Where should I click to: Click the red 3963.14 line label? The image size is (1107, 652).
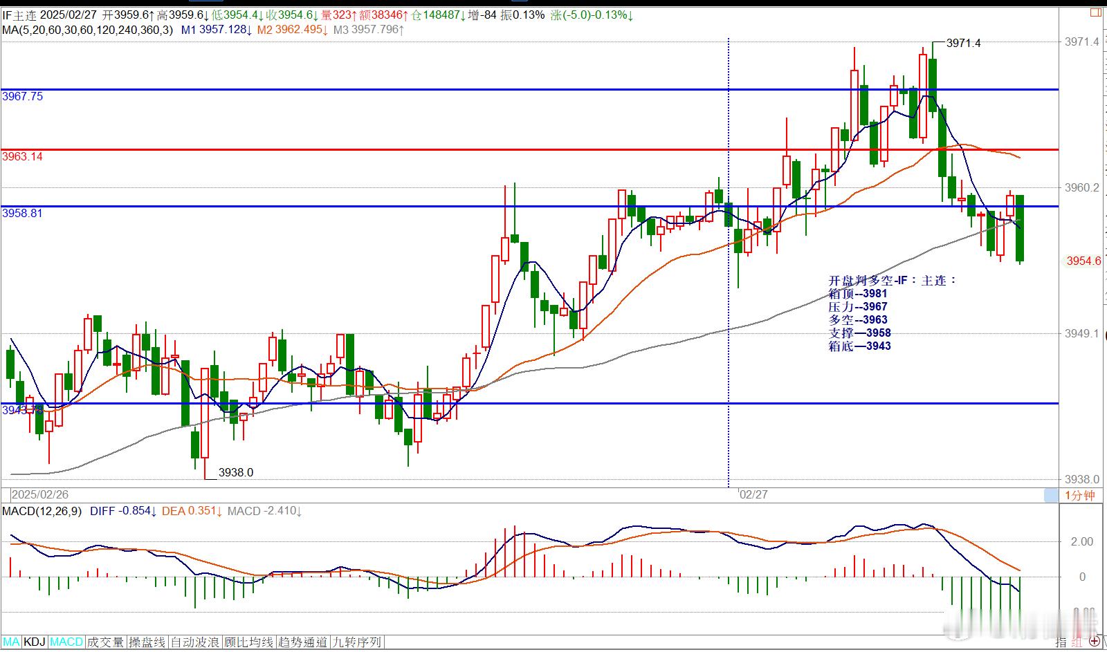[23, 157]
